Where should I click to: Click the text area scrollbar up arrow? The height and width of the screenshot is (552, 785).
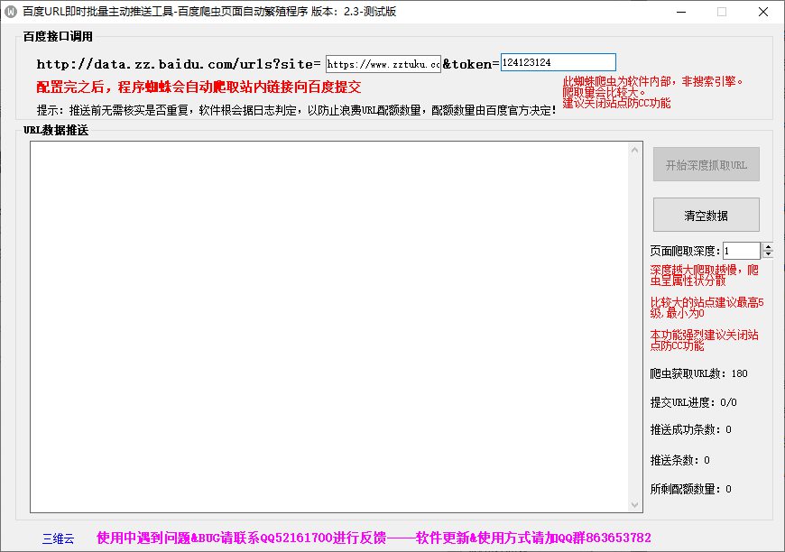pyautogui.click(x=635, y=150)
